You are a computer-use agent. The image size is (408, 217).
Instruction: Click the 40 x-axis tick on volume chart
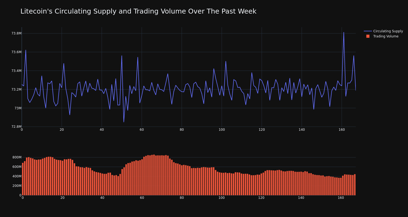102,198
